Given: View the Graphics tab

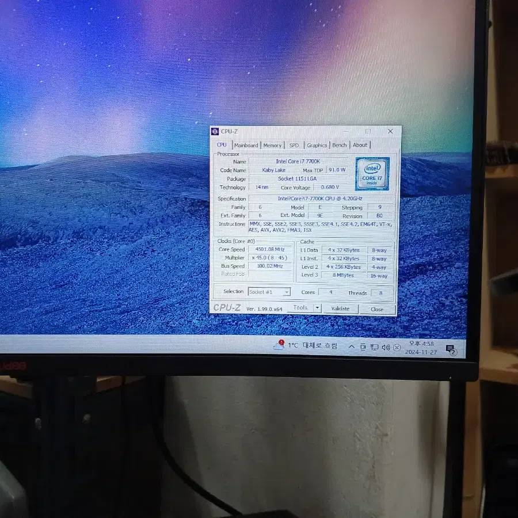Looking at the screenshot, I should 317,145.
